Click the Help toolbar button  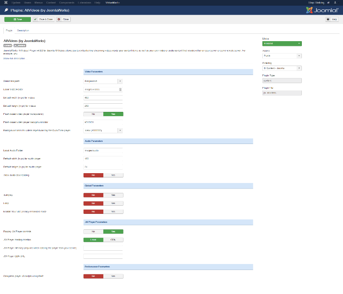(x=332, y=19)
